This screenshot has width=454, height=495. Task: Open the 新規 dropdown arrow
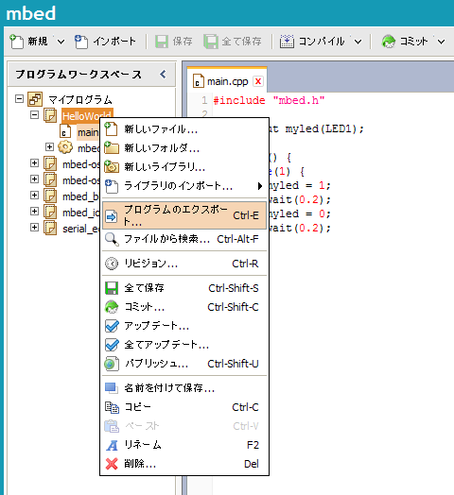coord(61,42)
